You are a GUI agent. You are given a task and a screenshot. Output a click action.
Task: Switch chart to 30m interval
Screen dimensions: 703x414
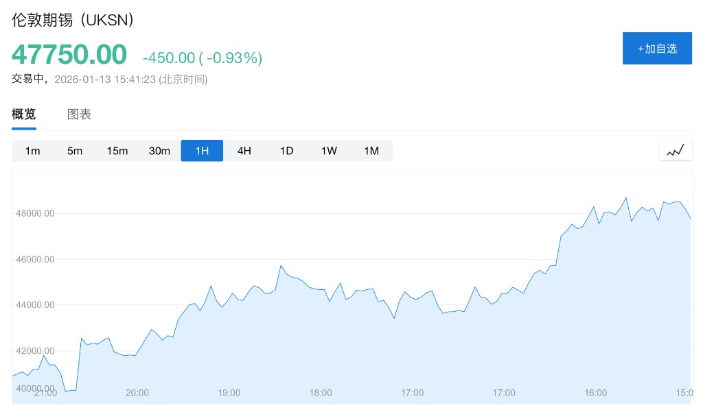159,151
